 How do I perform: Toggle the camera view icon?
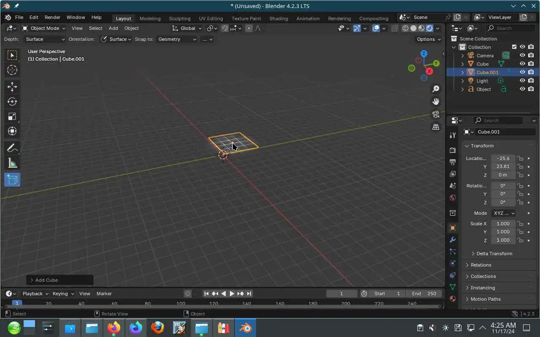[x=436, y=114]
